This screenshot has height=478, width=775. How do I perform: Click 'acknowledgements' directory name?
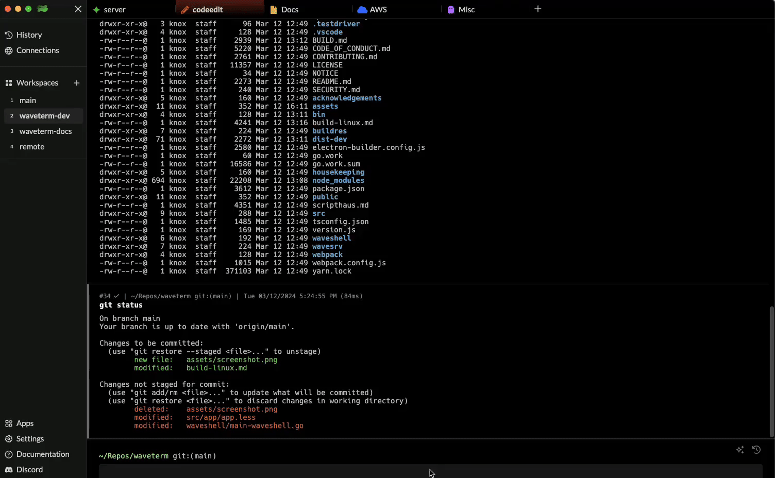coord(347,98)
